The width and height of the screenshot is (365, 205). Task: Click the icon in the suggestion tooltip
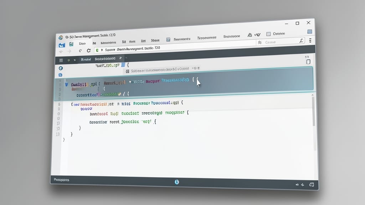click(127, 71)
